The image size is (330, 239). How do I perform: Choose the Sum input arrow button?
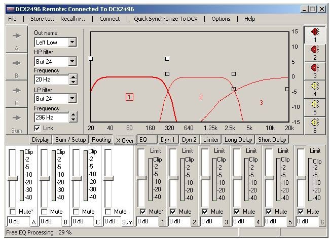coord(17,122)
